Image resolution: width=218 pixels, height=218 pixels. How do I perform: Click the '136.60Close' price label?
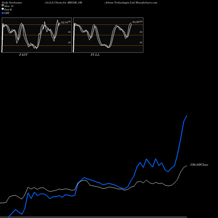[199, 165]
